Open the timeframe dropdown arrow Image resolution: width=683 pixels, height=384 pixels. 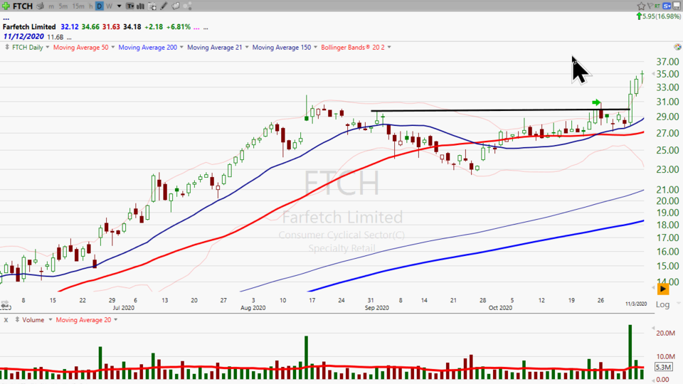click(x=119, y=6)
